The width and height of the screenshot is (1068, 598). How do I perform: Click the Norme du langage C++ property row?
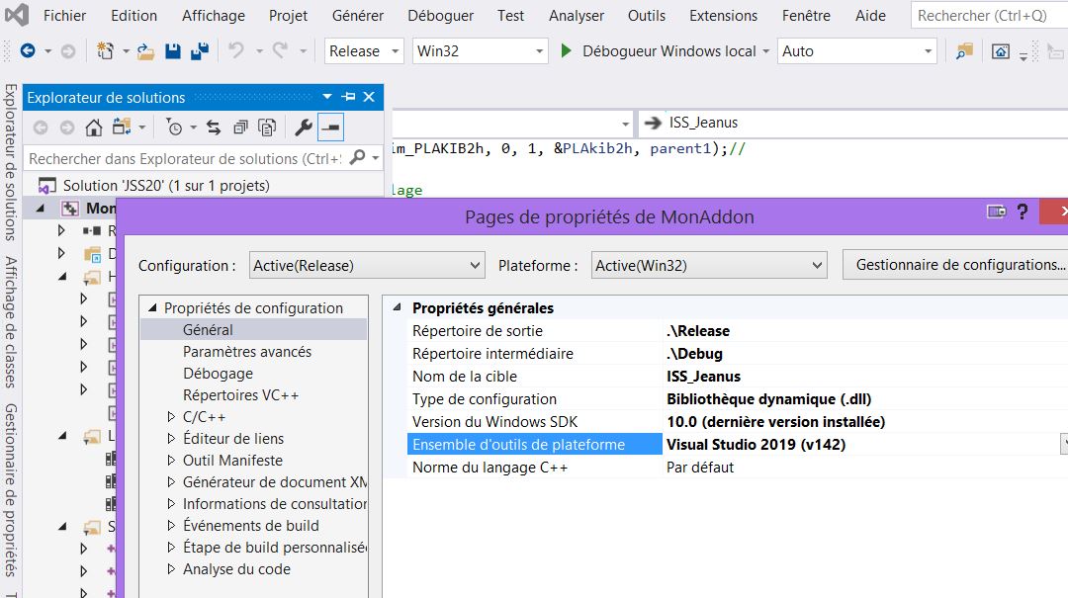(x=738, y=468)
